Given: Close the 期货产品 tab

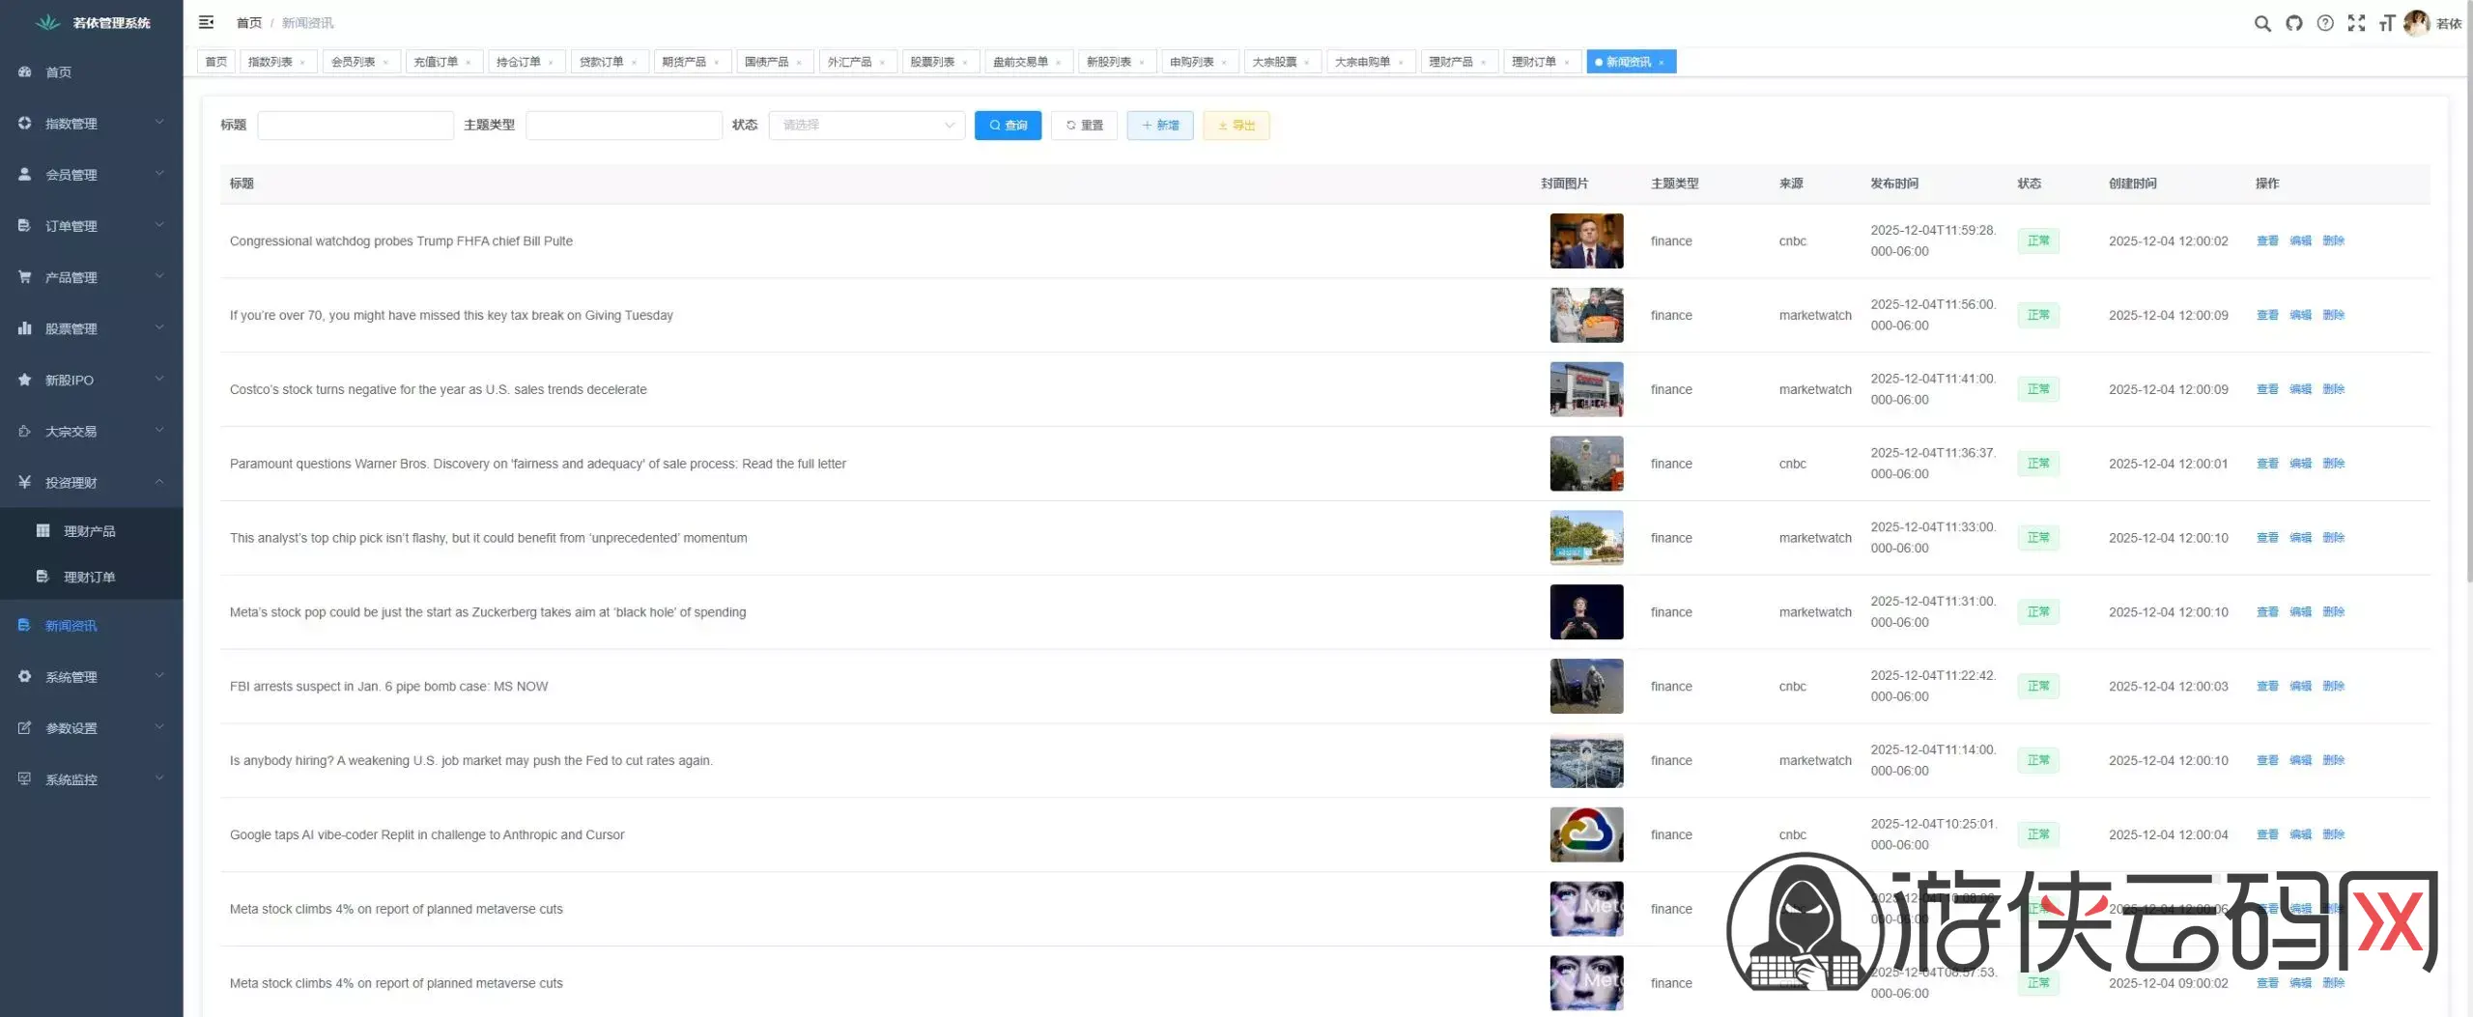Looking at the screenshot, I should [717, 63].
